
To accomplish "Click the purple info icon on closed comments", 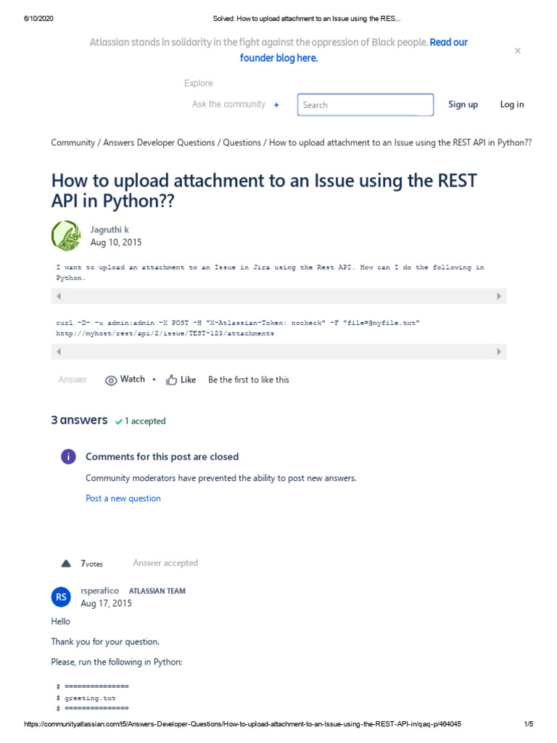I will 67,456.
